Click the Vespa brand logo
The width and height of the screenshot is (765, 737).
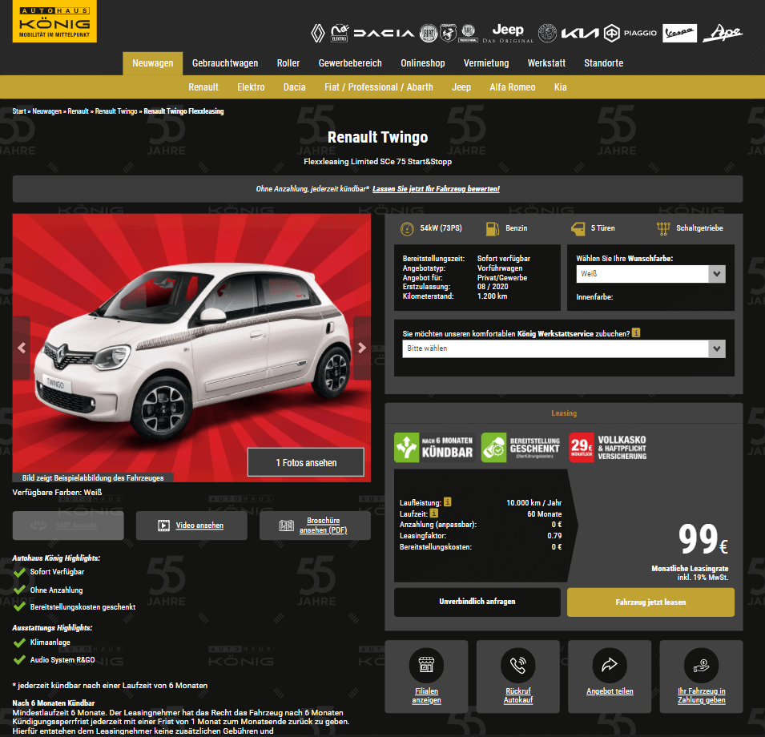pos(679,33)
